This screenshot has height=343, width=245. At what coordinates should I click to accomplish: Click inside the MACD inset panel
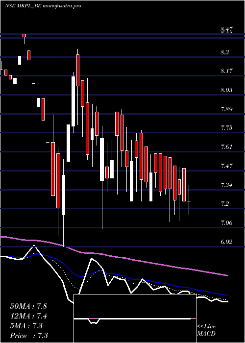[x=135, y=318]
